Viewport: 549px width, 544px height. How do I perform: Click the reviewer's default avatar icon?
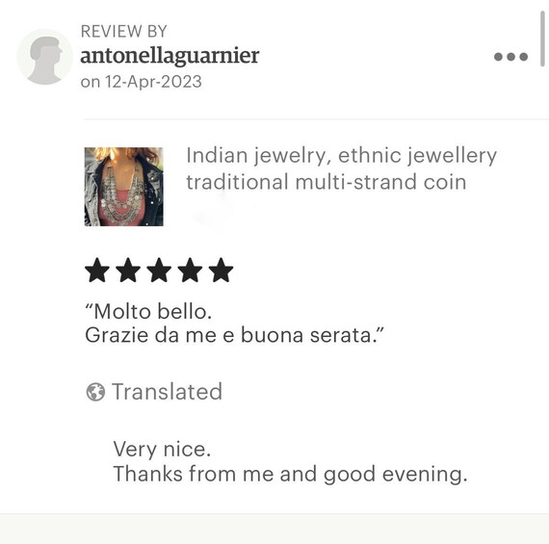[x=45, y=57]
